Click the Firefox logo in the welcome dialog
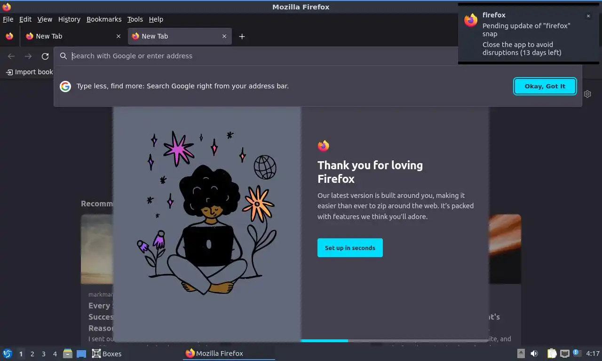602x361 pixels. pos(323,146)
